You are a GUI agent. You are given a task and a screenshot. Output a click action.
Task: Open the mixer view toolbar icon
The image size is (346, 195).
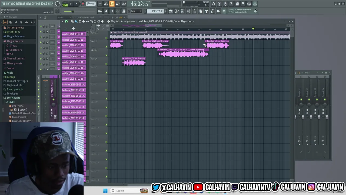[189, 11]
